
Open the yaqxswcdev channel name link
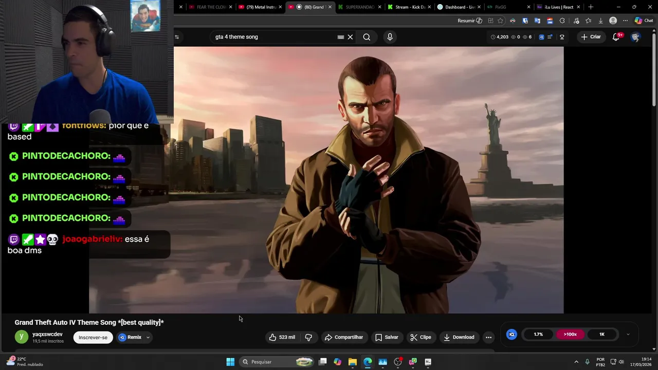(47, 334)
